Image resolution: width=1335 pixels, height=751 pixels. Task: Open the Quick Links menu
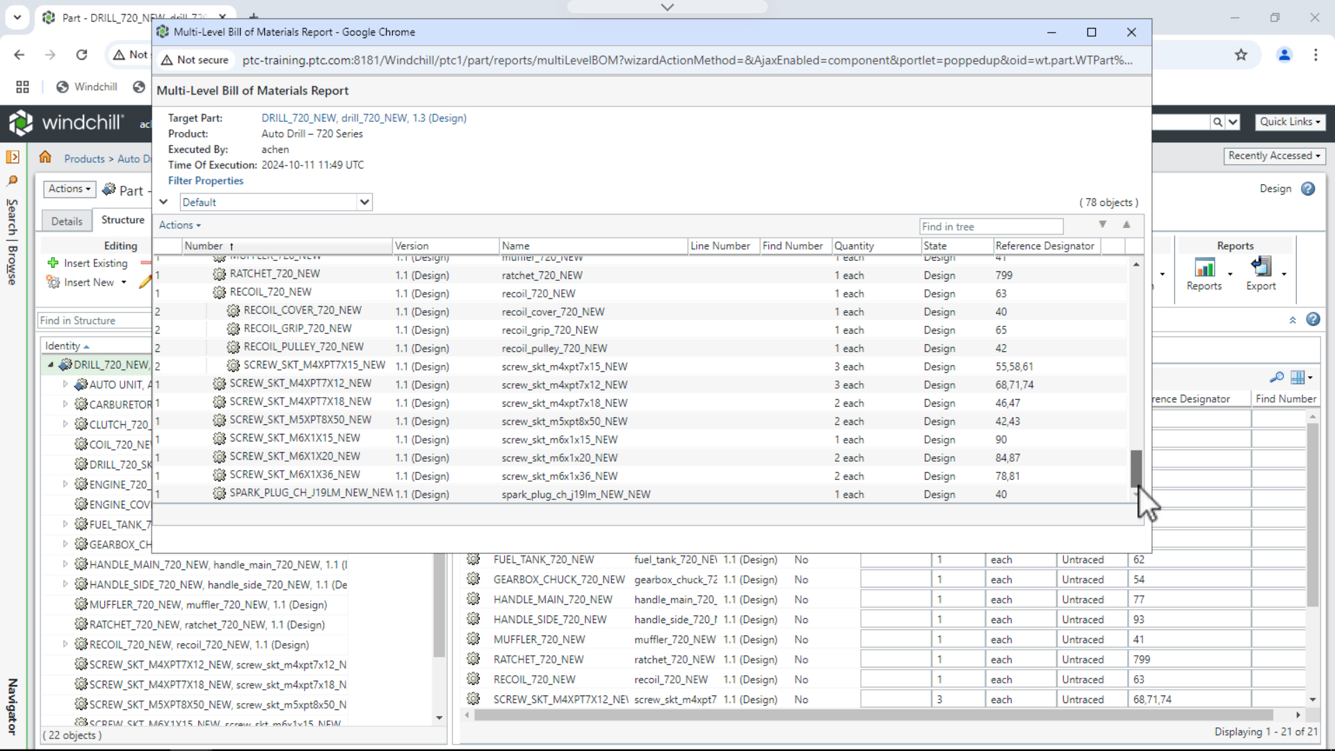coord(1290,121)
